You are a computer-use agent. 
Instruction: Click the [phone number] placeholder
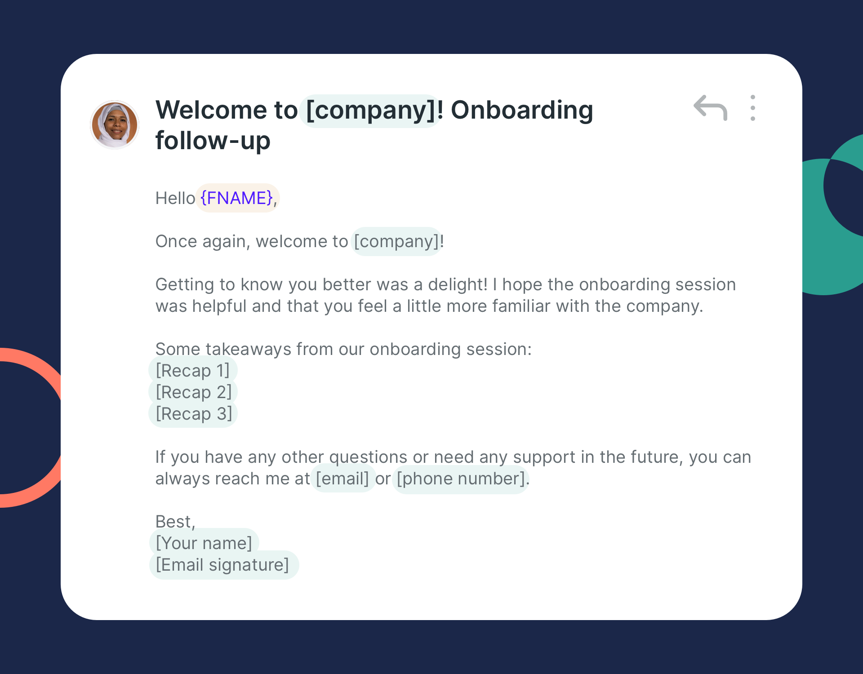(x=460, y=479)
